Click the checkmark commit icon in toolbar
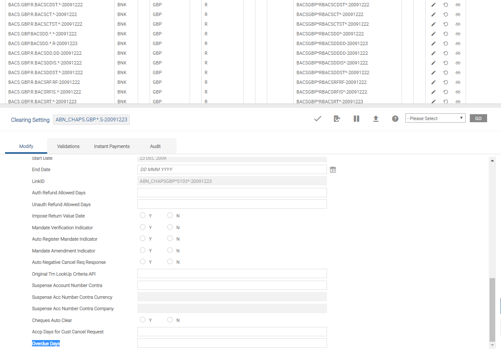Image resolution: width=501 pixels, height=351 pixels. pyautogui.click(x=318, y=119)
